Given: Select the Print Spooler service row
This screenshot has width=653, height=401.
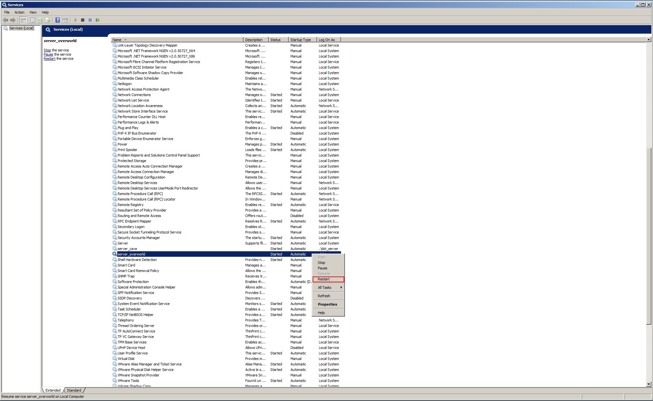Looking at the screenshot, I should pos(128,150).
